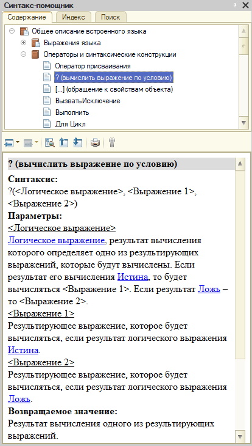Follow Ложь link under <Выражение 2> section
This screenshot has height=446, width=252.
point(19,399)
